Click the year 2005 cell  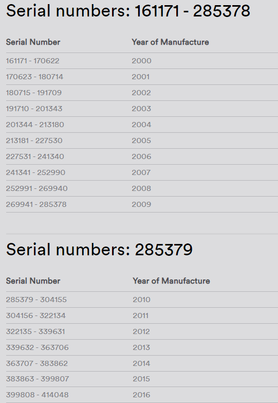point(141,141)
